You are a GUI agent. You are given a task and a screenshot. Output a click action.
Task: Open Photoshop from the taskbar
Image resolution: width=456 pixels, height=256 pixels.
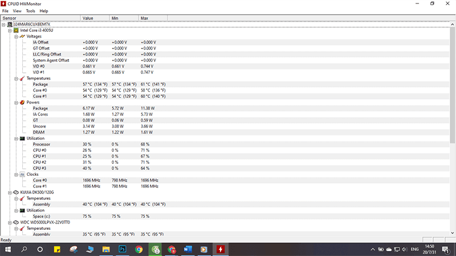(x=122, y=249)
